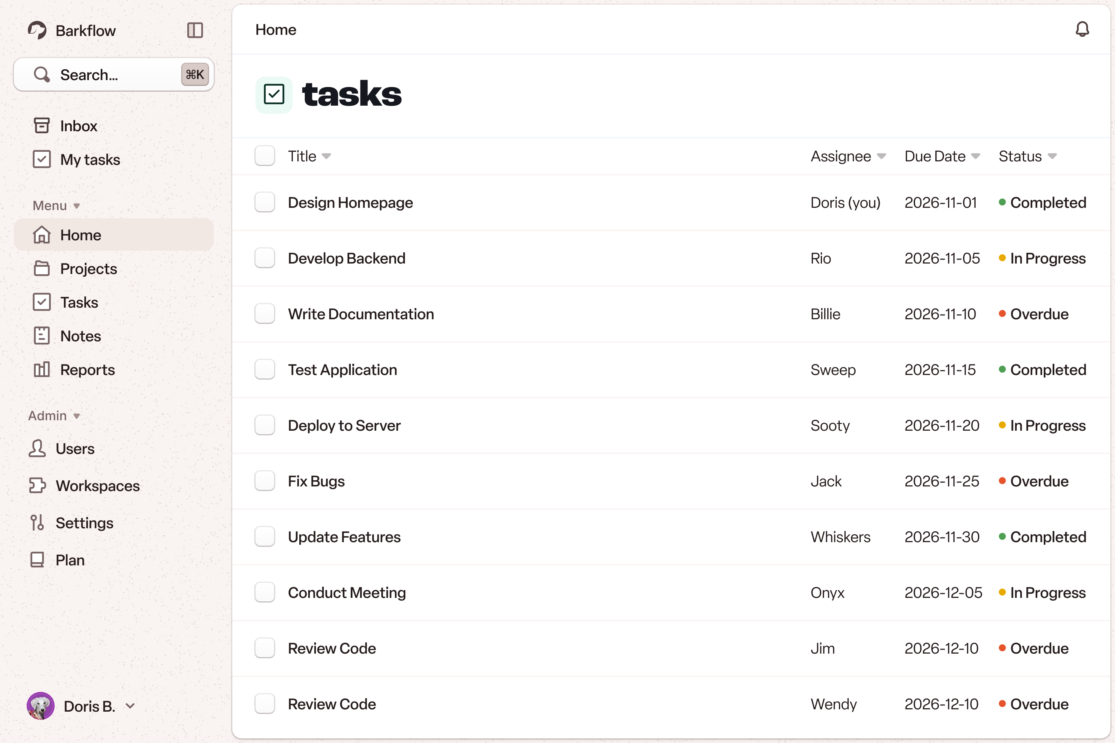Go to Projects in the sidebar

tap(88, 269)
